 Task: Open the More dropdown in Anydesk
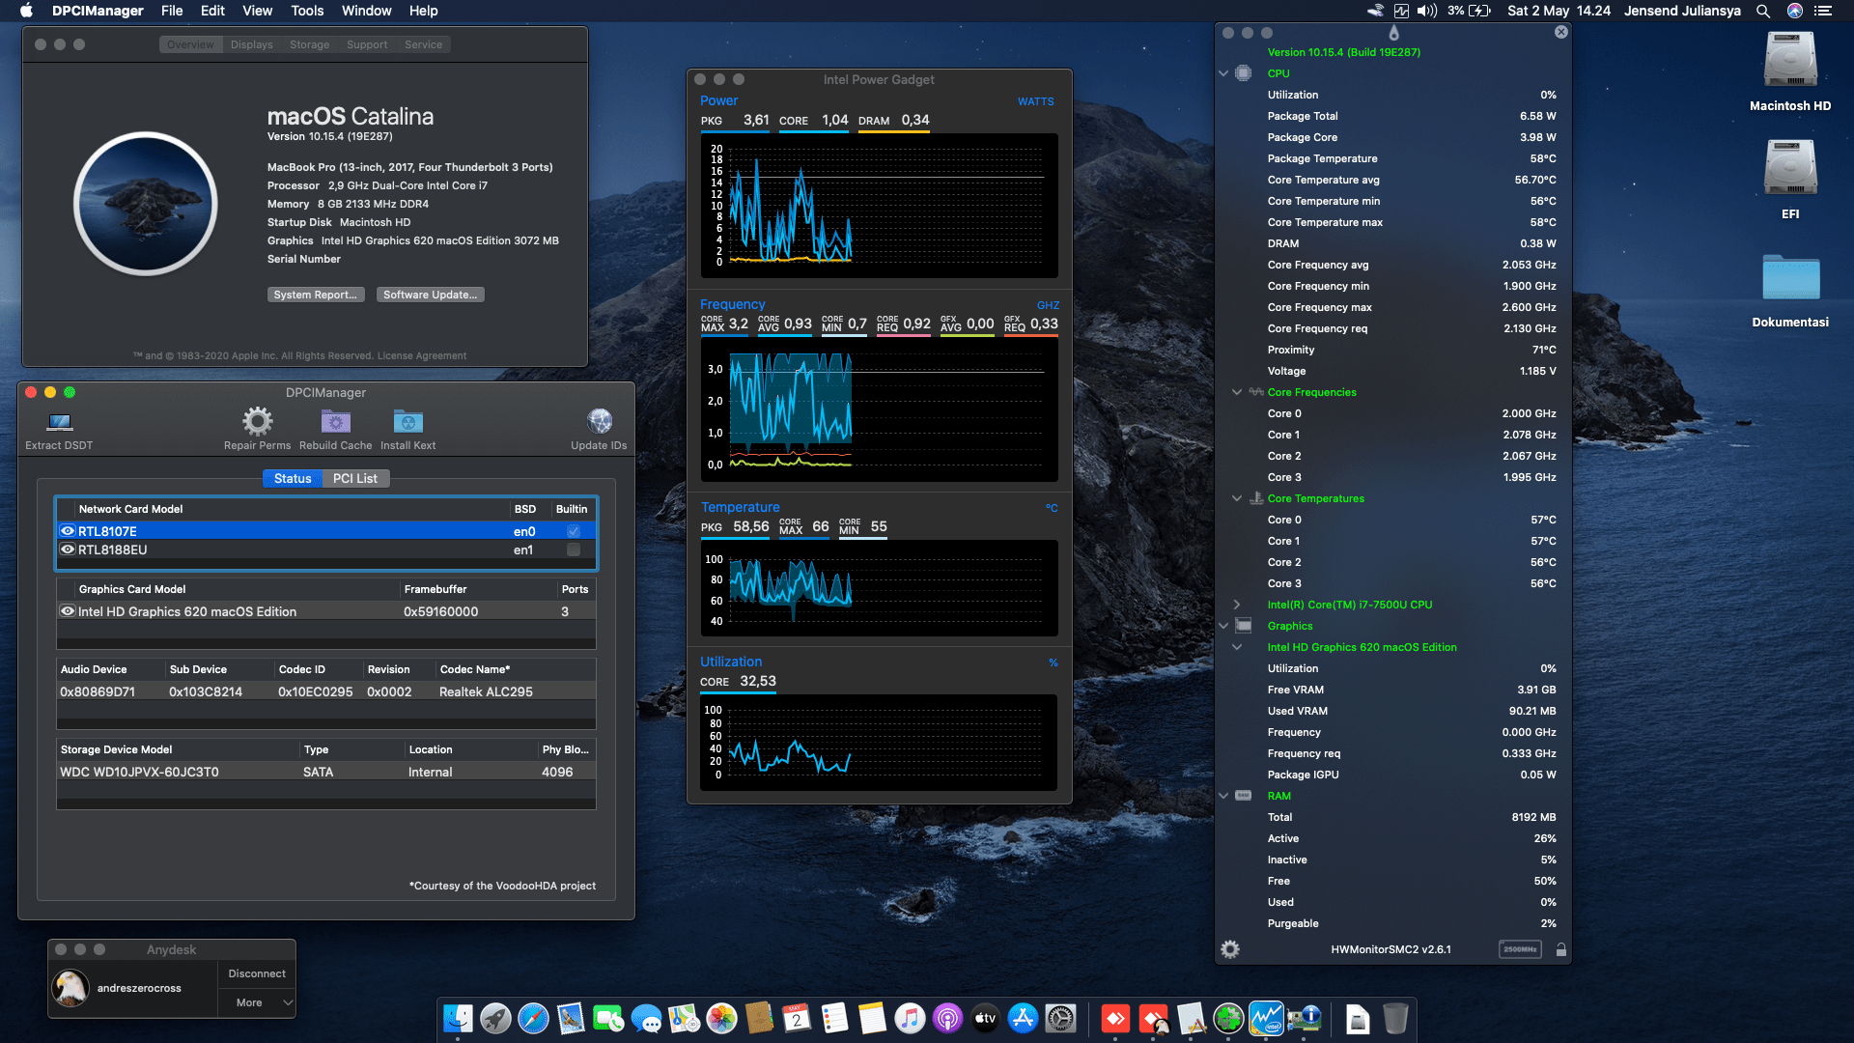[257, 1002]
